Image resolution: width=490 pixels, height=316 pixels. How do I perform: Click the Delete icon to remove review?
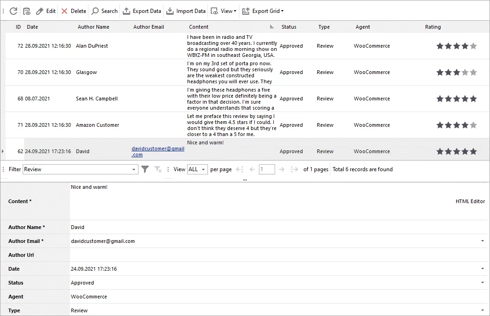point(64,11)
